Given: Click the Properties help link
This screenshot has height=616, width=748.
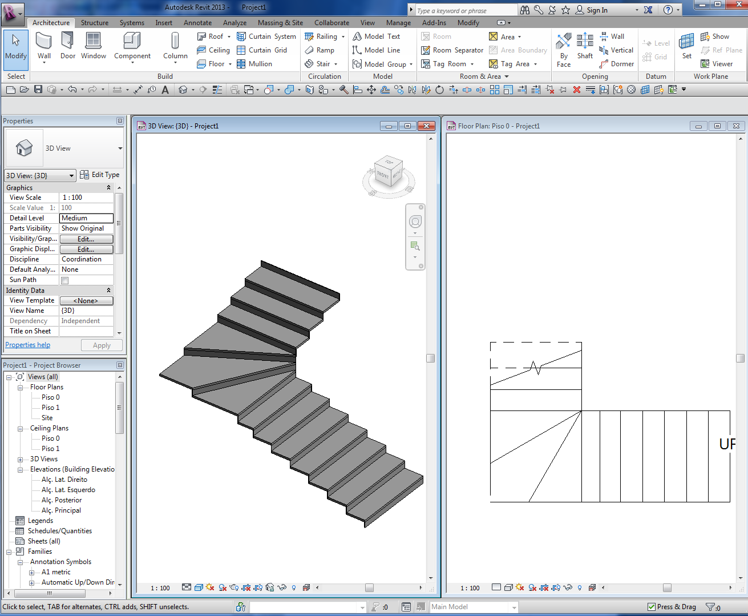Looking at the screenshot, I should [27, 345].
